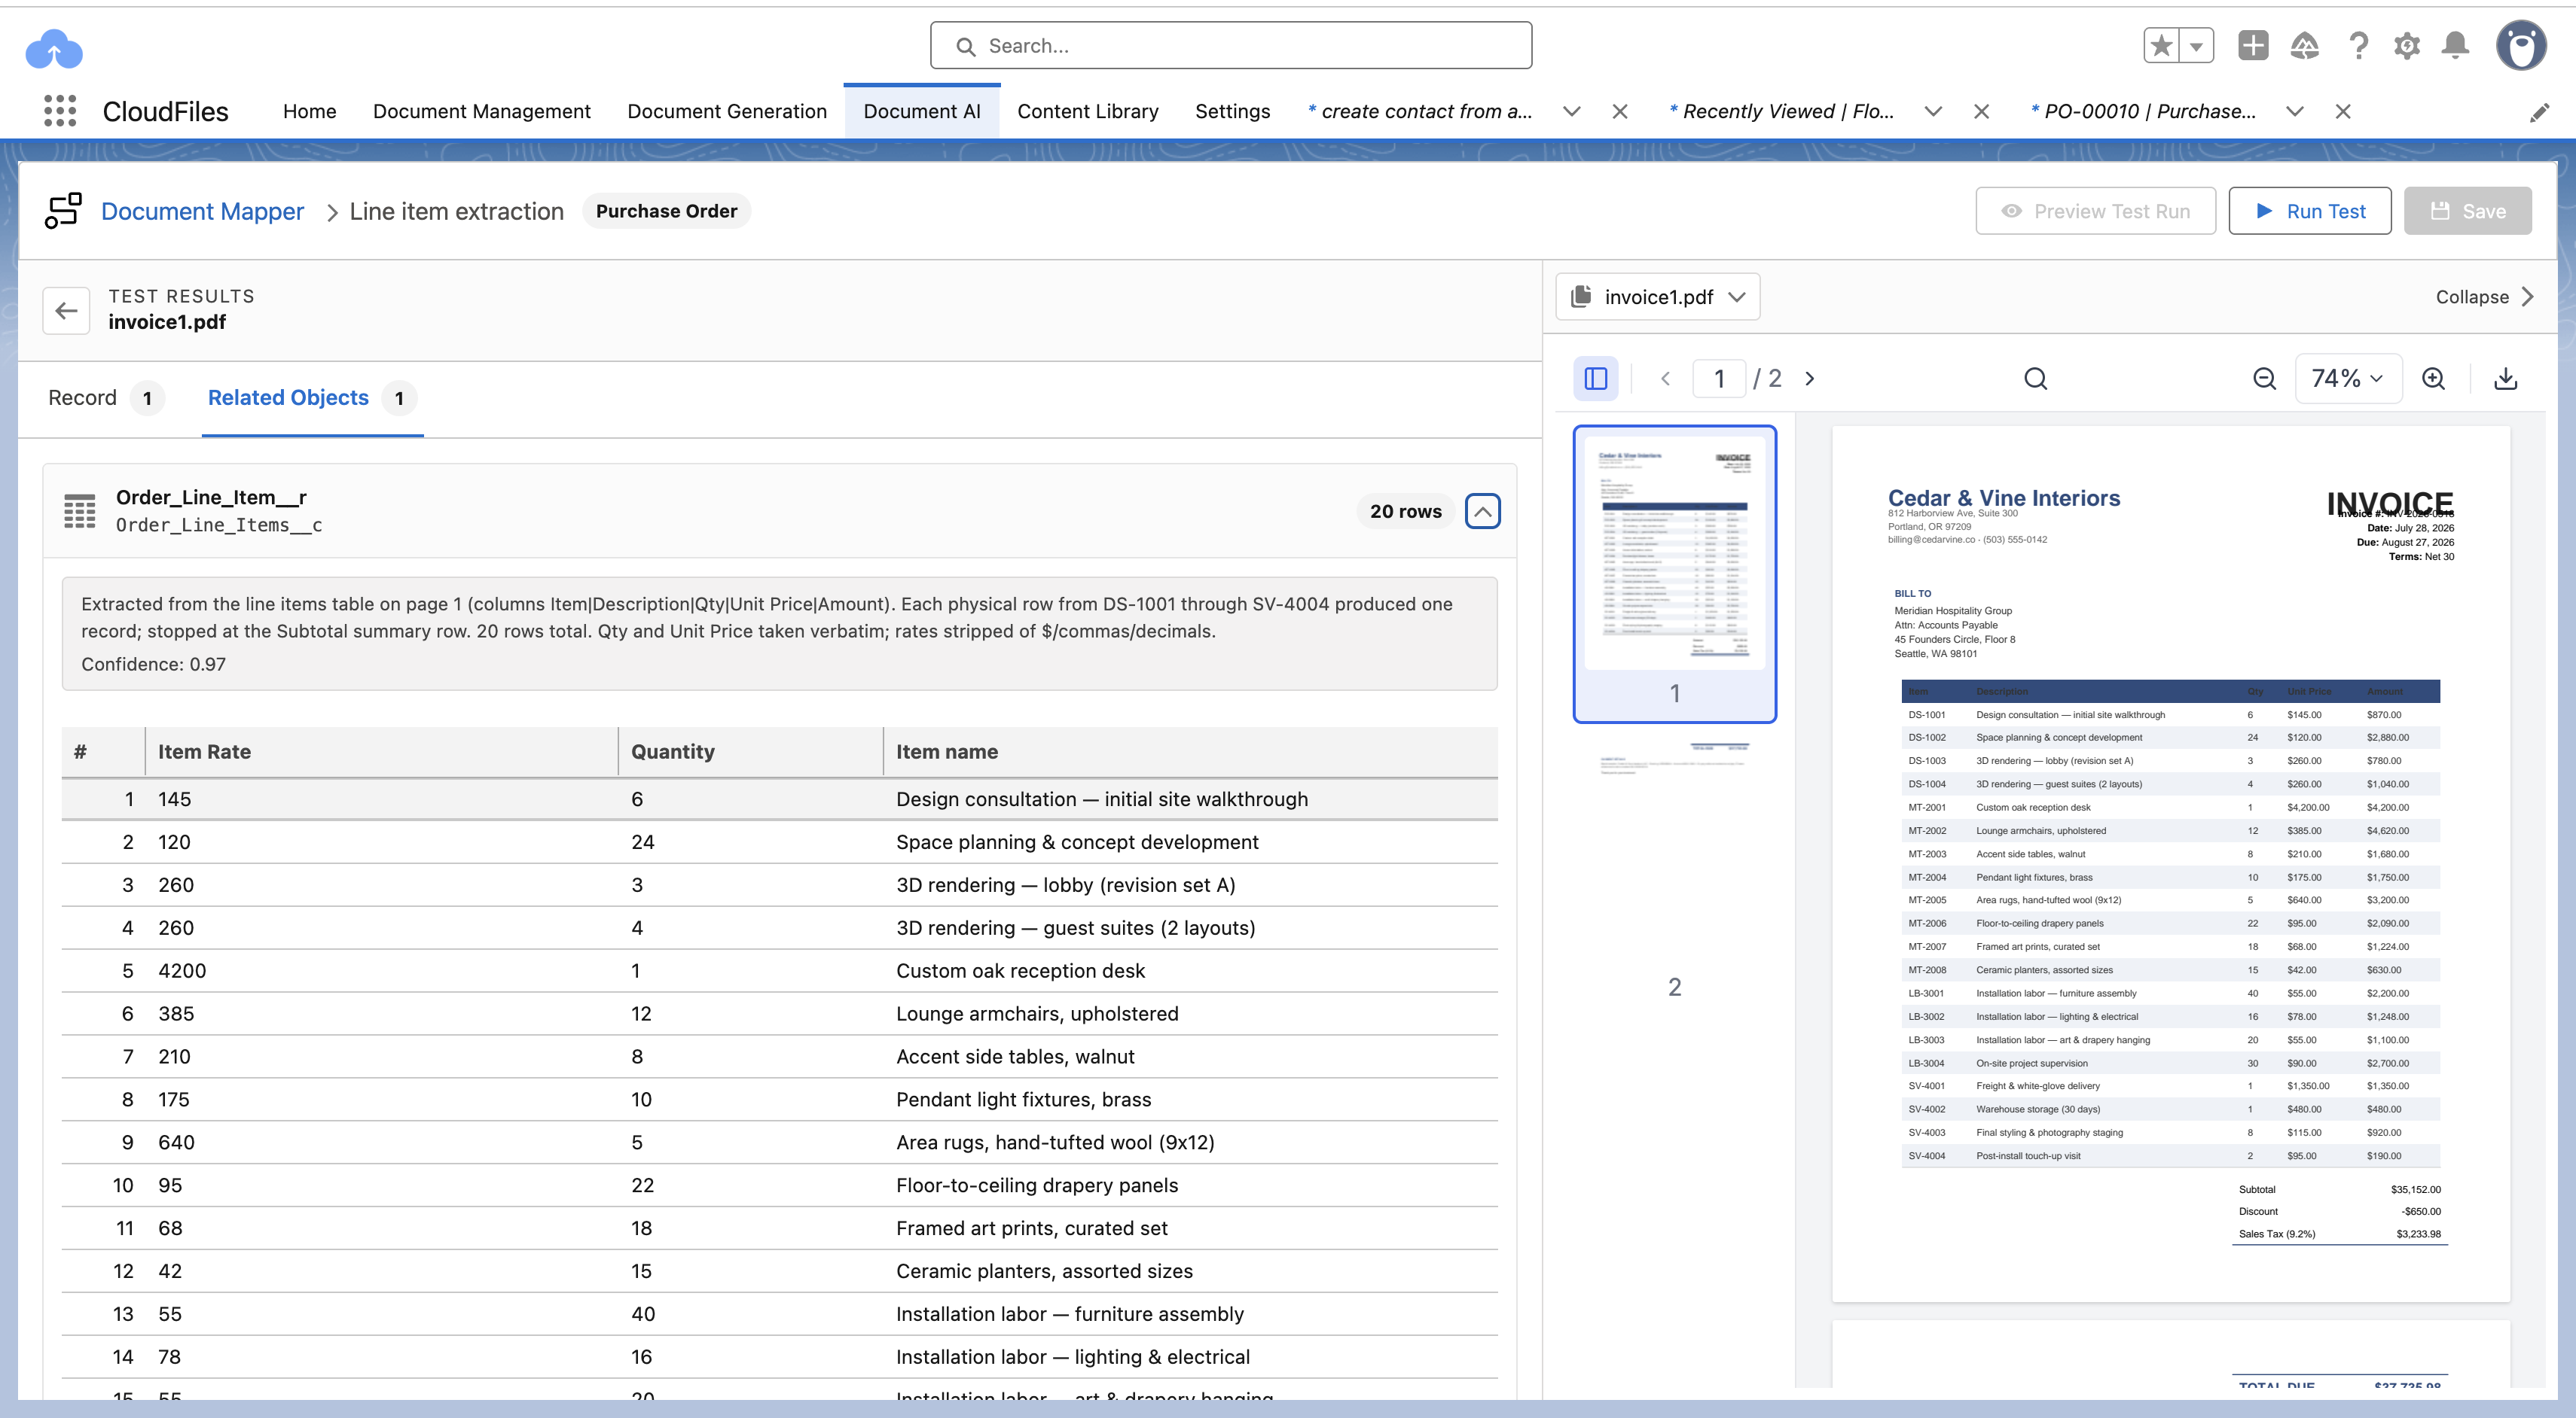Expand 'PO-00010' tab menu chevron
2576x1418 pixels.
pos(2295,112)
